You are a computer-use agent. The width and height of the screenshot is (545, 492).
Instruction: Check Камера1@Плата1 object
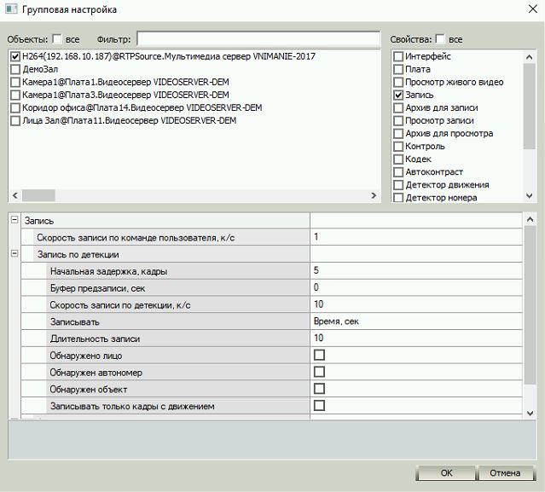[x=15, y=82]
